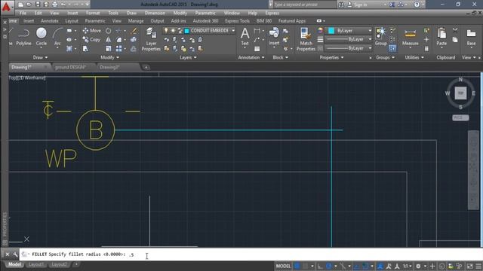Expand the Layers panel
This screenshot has width=483, height=271.
188,57
